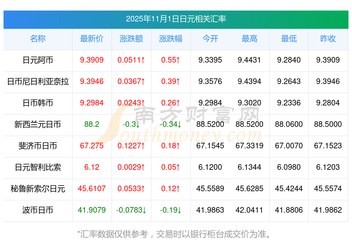This screenshot has width=352, height=245.
Task: Click the 最低 column header
Action: coord(289,39)
